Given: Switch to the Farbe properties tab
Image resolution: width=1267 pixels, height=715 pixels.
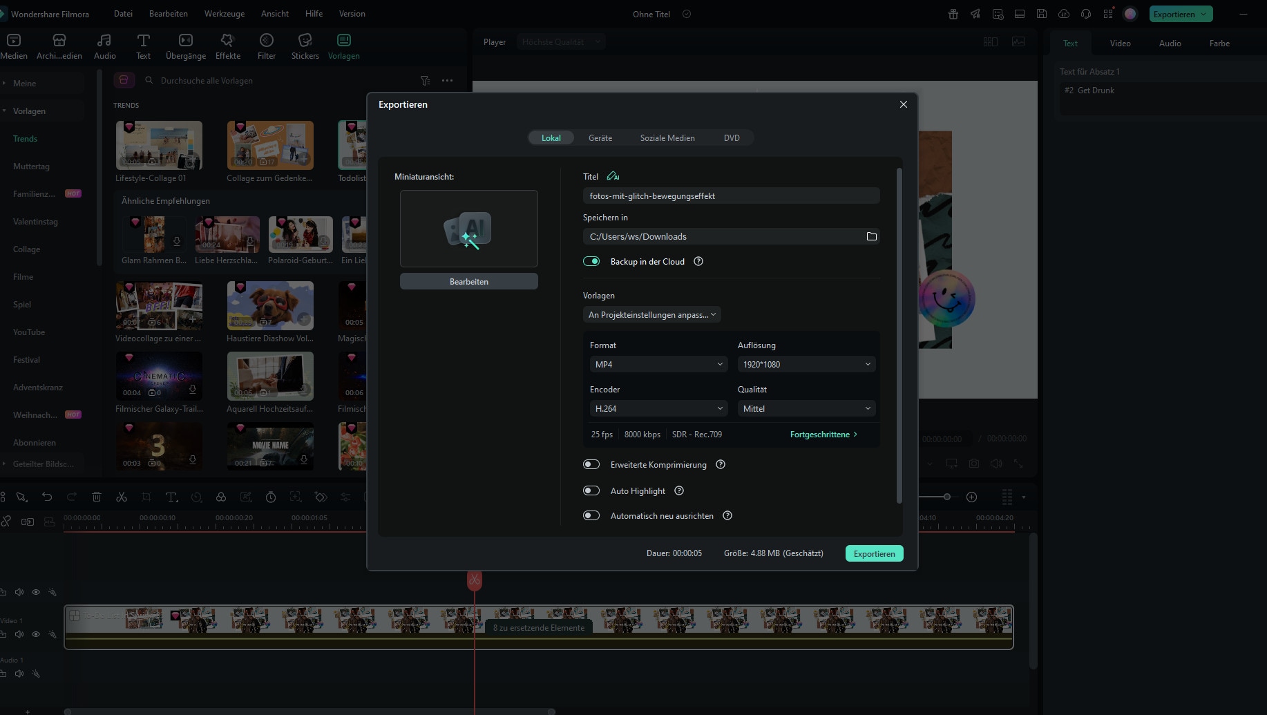Looking at the screenshot, I should pyautogui.click(x=1219, y=43).
